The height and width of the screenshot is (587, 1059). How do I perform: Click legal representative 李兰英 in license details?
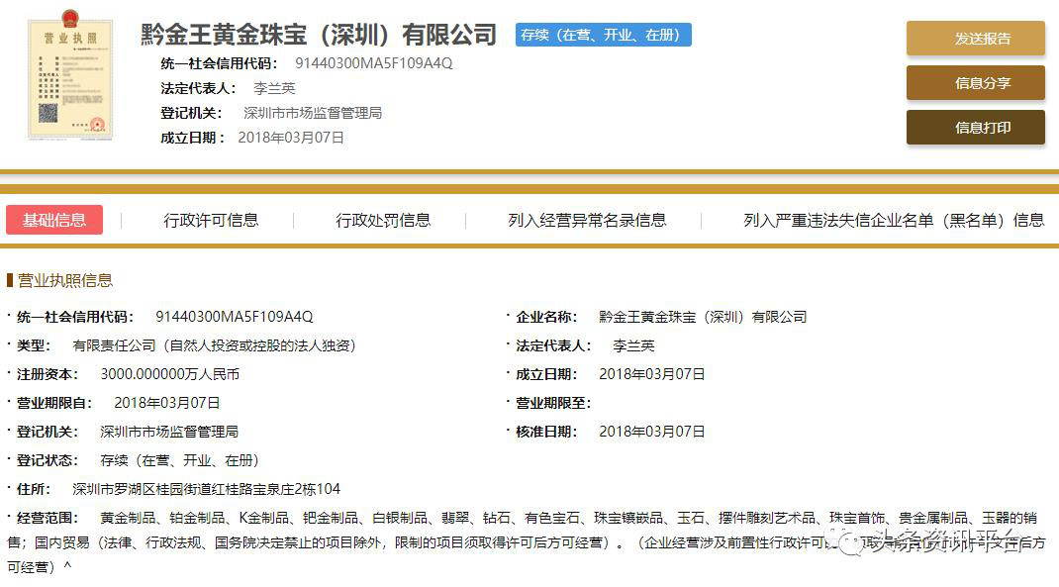point(633,345)
